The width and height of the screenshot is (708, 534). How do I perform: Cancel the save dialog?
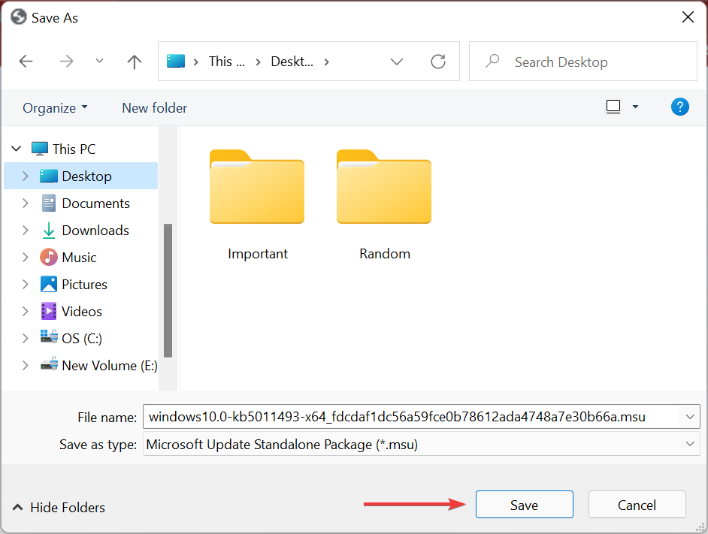pos(637,504)
